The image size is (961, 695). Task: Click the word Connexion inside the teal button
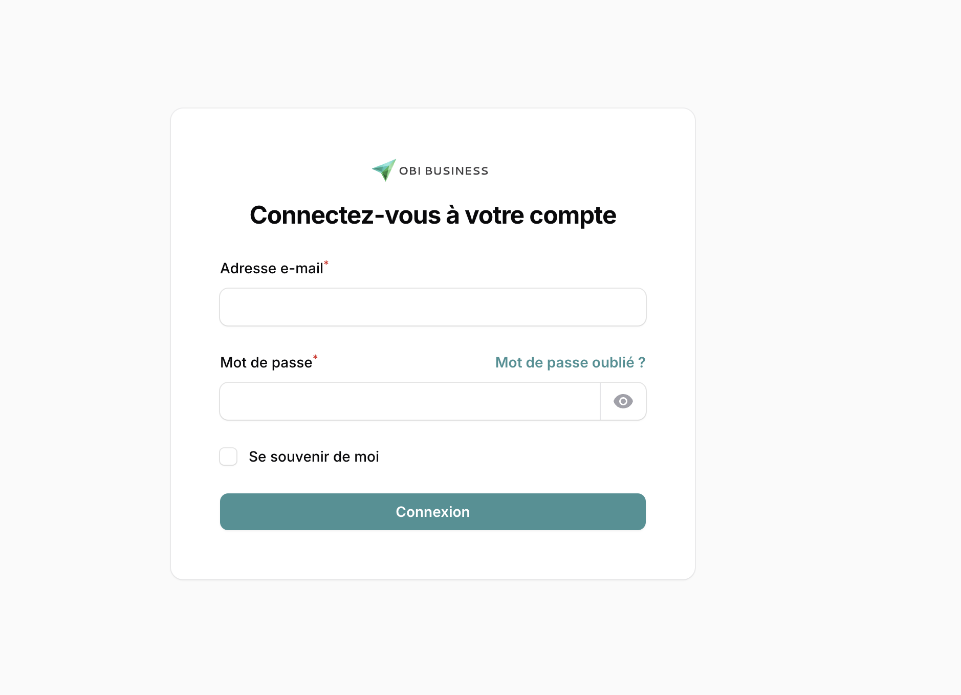pos(433,512)
